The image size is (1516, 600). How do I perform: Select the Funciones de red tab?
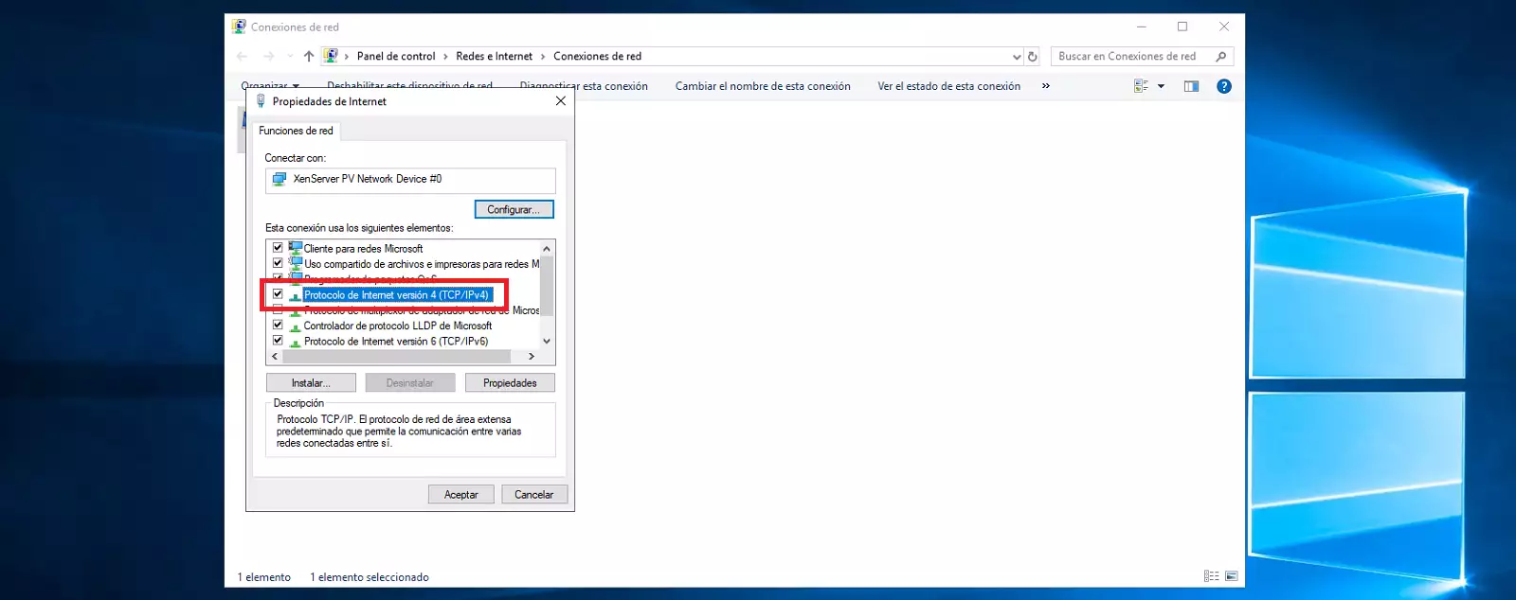coord(296,131)
